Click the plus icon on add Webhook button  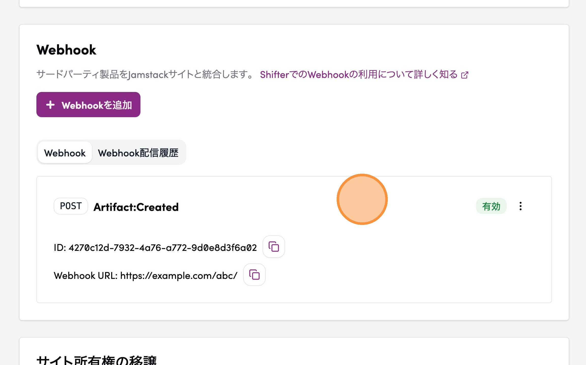click(50, 105)
